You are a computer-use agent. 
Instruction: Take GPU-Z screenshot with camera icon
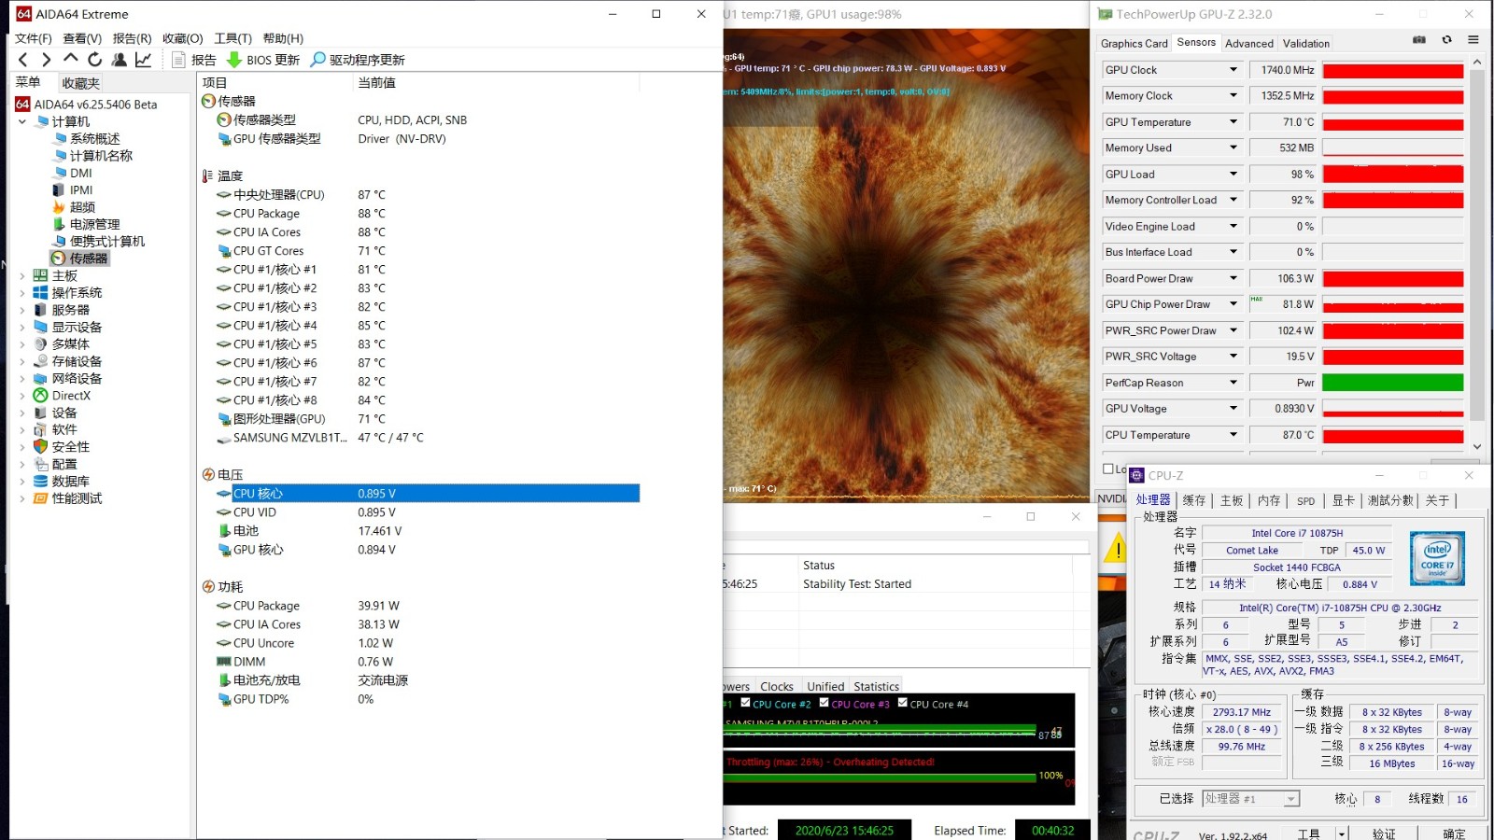click(1419, 40)
